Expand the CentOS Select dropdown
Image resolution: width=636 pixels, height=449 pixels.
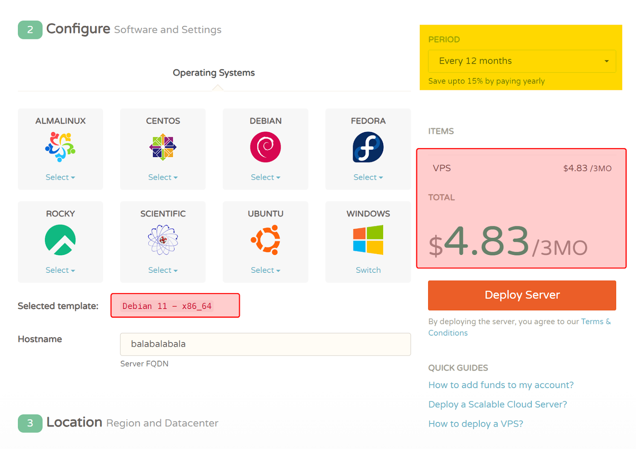click(163, 177)
